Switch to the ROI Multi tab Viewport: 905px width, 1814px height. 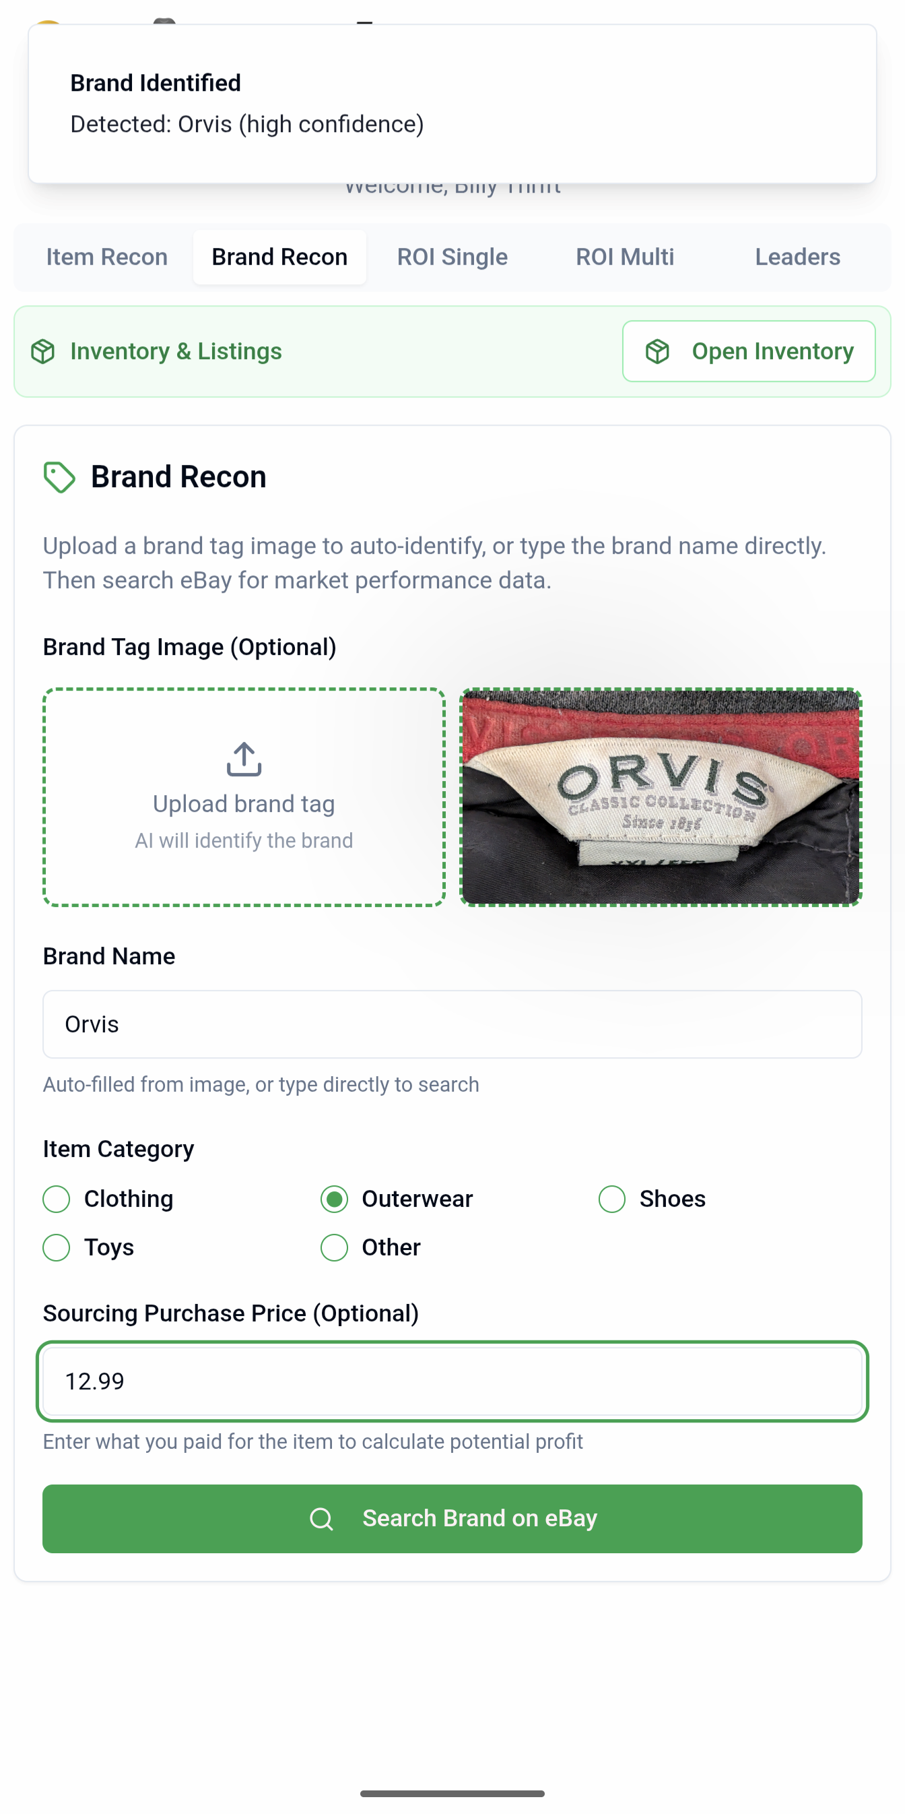pos(625,256)
